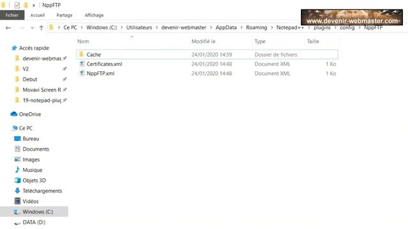
Task: Select Ce PC in the navigation pane
Action: click(x=25, y=128)
